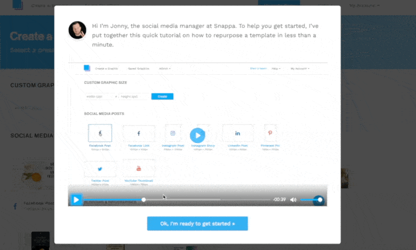Click the Facebook Post tile in the video
The image size is (416, 250).
point(100,133)
